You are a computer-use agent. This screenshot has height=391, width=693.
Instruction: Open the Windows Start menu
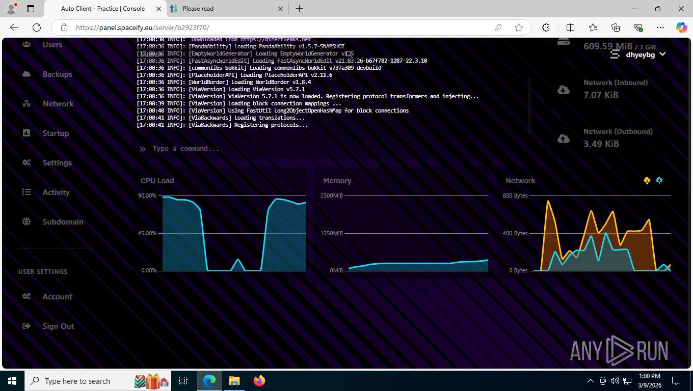(x=12, y=381)
